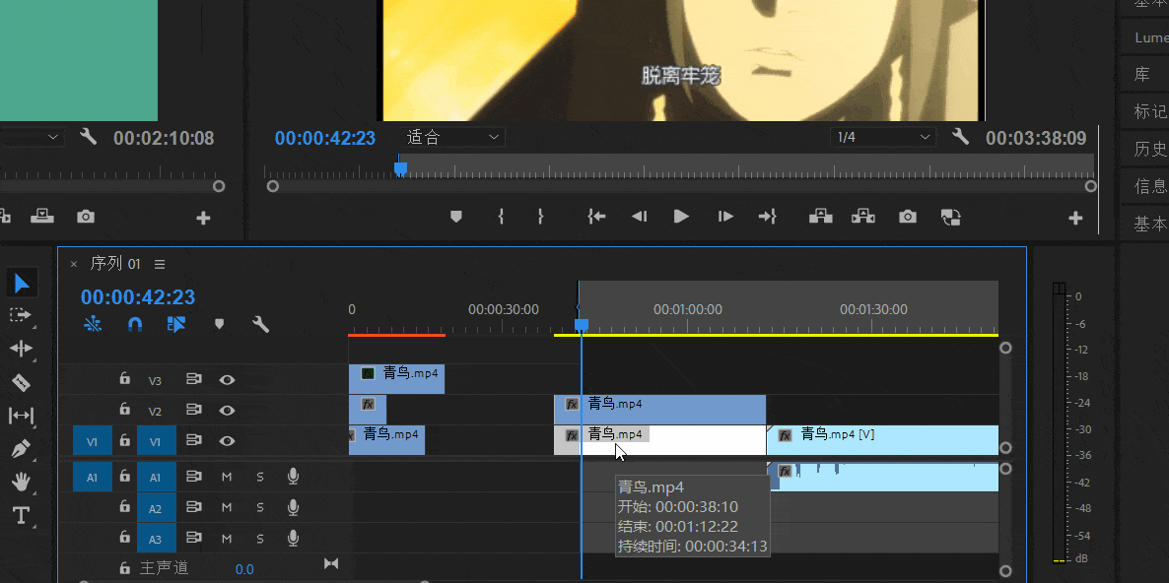Activate the Hand tool
Viewport: 1169px width, 583px height.
point(22,483)
